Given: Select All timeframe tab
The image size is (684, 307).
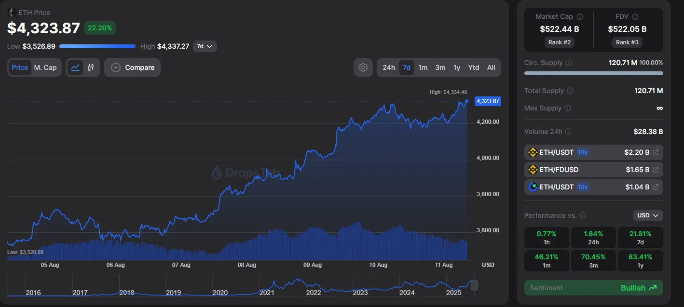Looking at the screenshot, I should [x=491, y=67].
